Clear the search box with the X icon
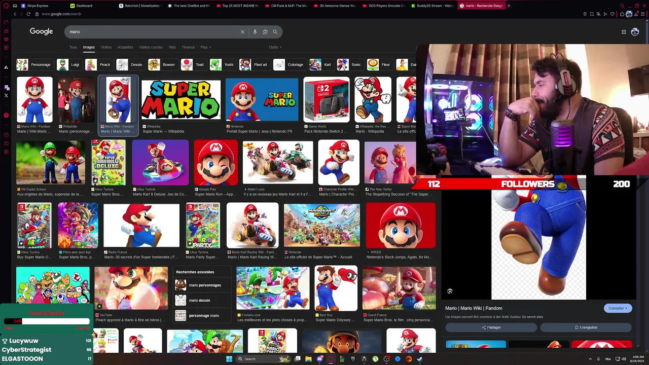The height and width of the screenshot is (365, 649). [x=242, y=32]
